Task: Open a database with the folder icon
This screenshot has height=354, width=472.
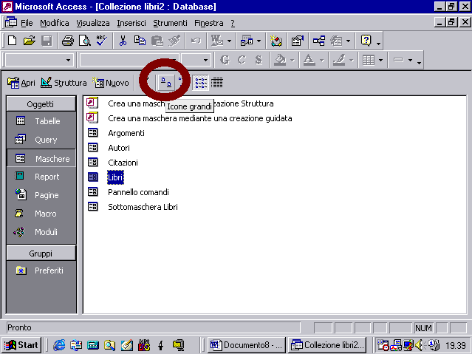Action: [x=30, y=41]
